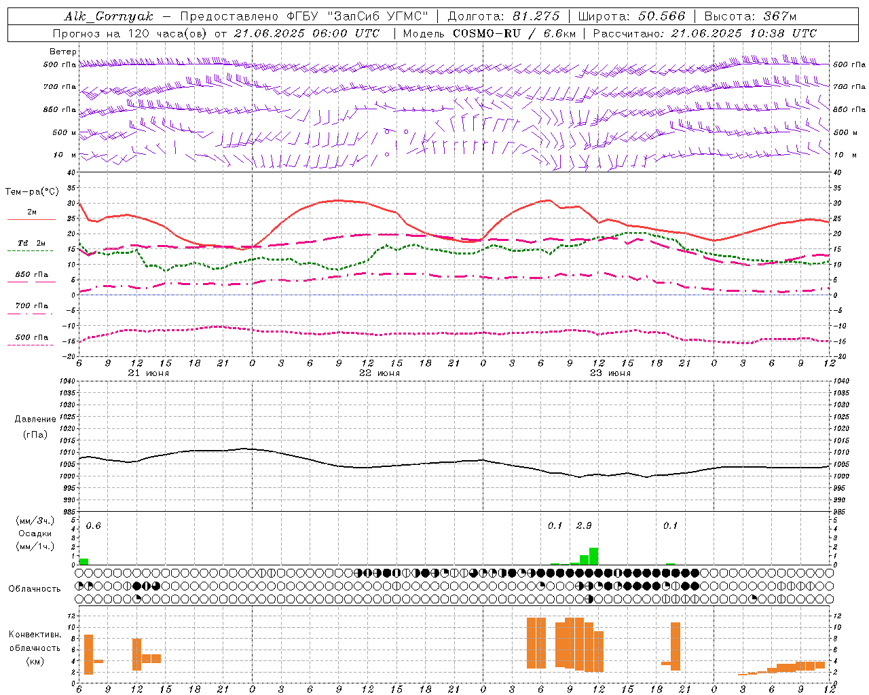Click the Тем-ра(°C) axis title
Image resolution: width=869 pixels, height=695 pixels.
pyautogui.click(x=33, y=192)
